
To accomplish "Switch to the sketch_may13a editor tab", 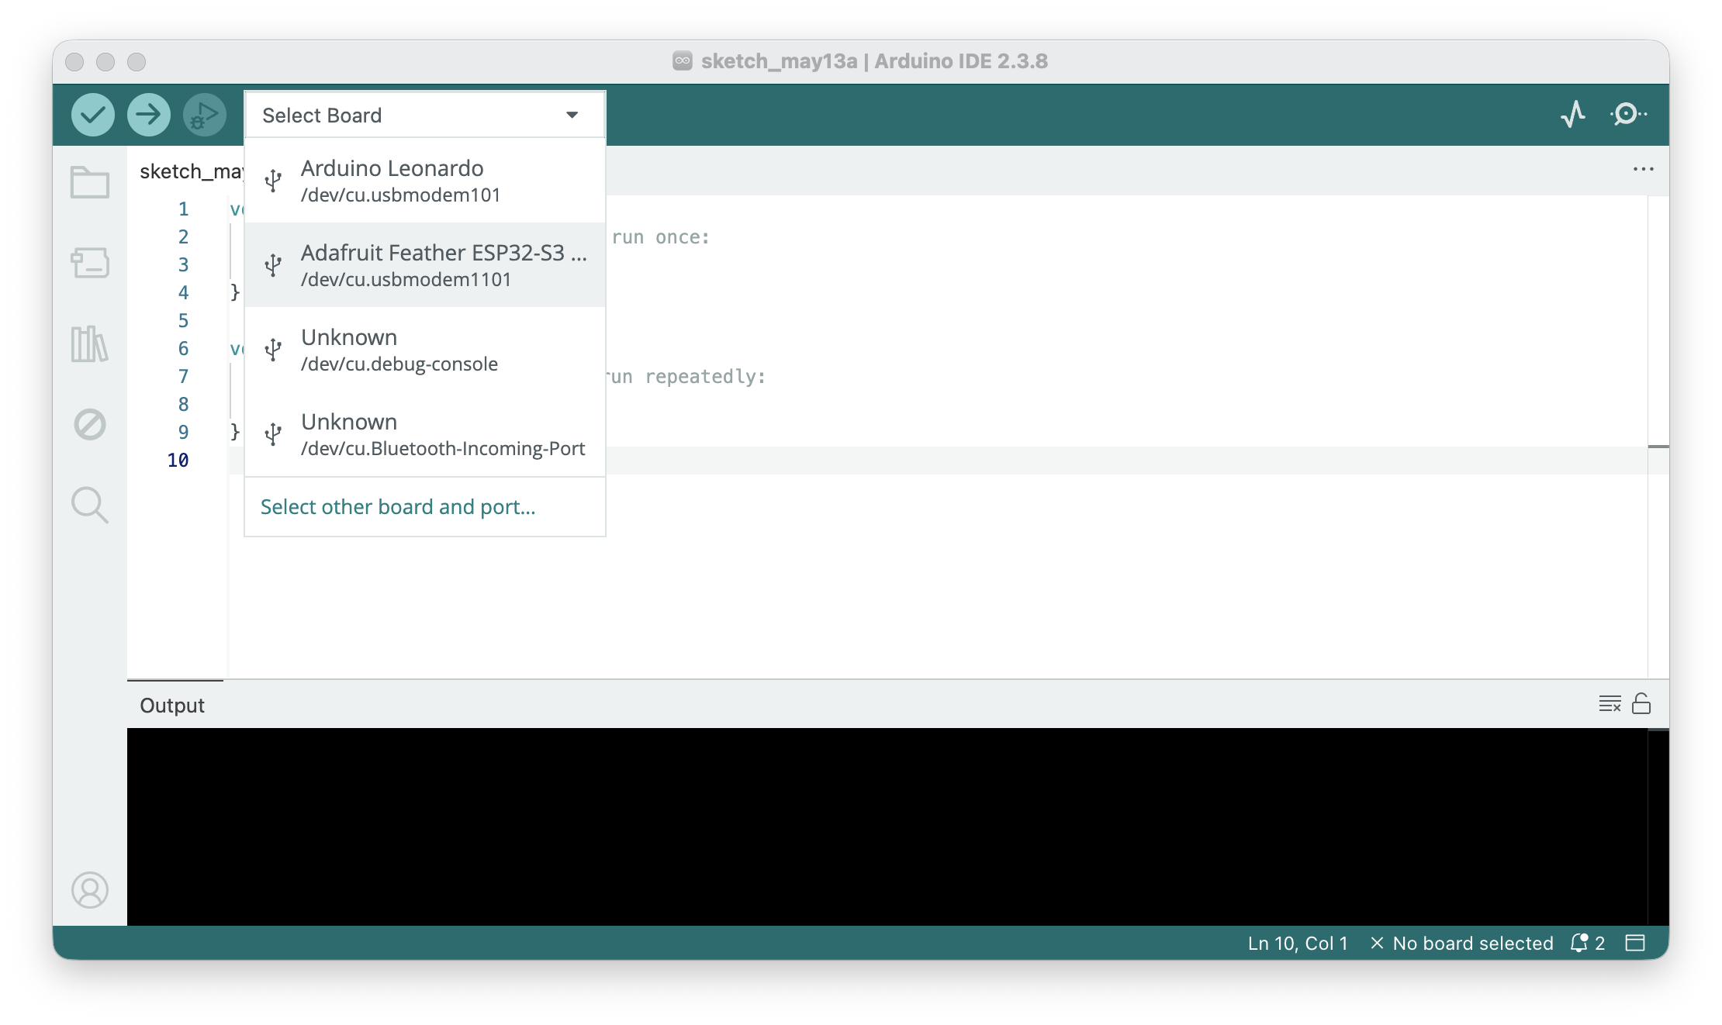I will coord(191,171).
